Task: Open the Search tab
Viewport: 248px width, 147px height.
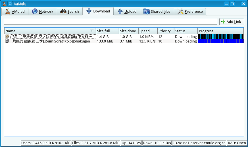Action: pos(70,12)
